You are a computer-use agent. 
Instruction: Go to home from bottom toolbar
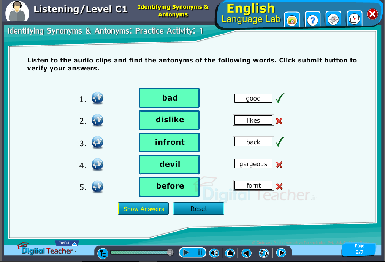[230, 253]
